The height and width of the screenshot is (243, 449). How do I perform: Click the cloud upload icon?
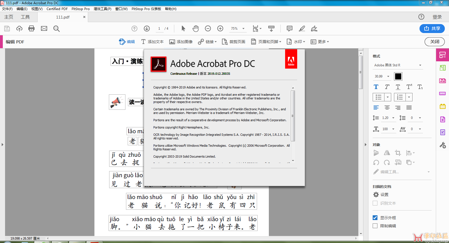19,29
